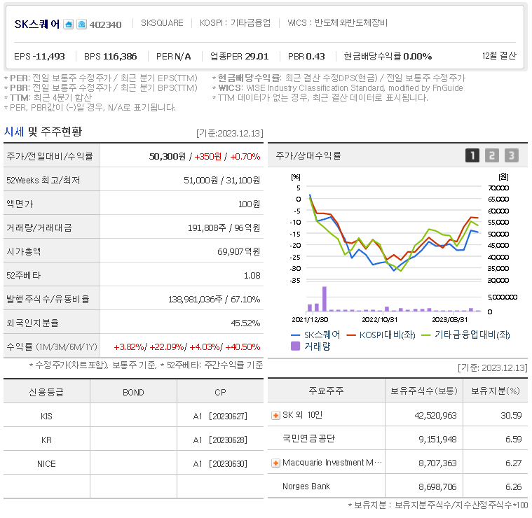Click the 30.59 ownership percentage
The height and width of the screenshot is (518, 532).
click(x=511, y=416)
